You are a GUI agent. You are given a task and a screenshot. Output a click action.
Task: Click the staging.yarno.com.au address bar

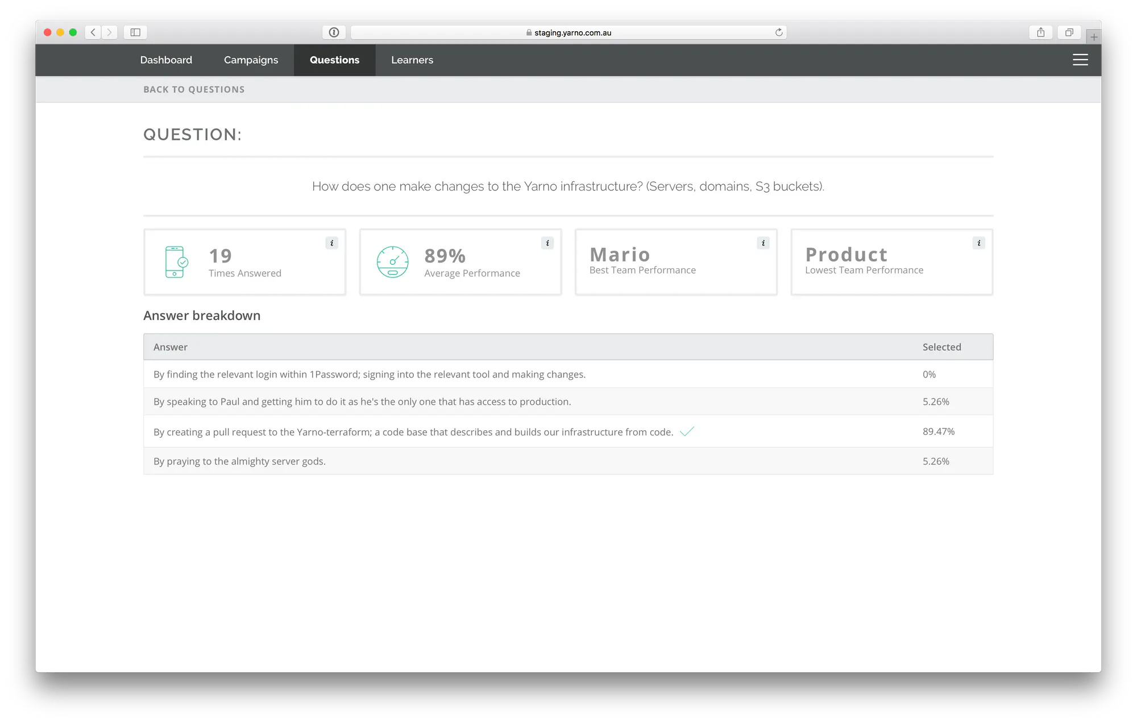coord(568,32)
